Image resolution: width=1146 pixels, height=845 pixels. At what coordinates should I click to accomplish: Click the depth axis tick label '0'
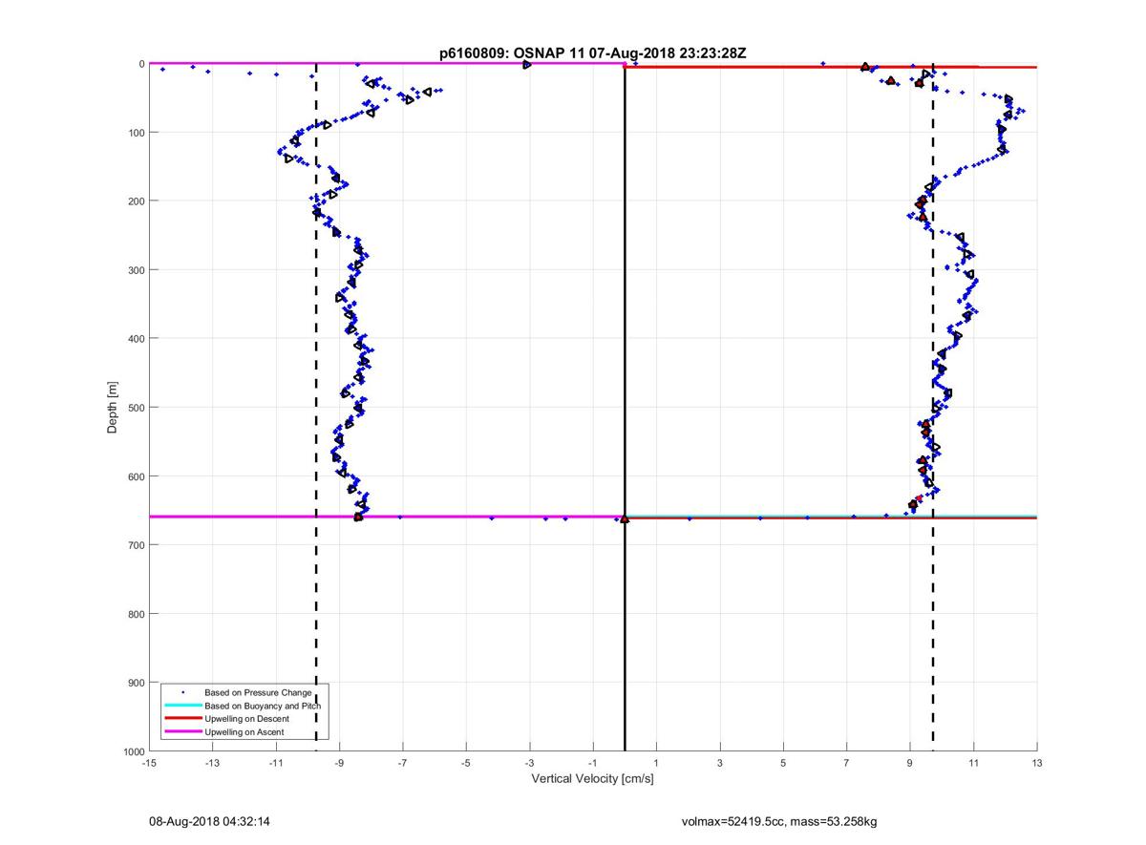141,64
